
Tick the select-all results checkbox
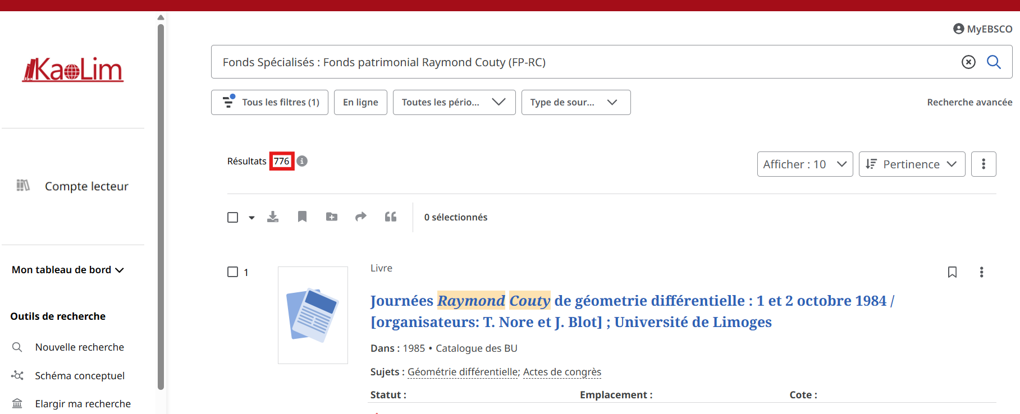(x=233, y=217)
